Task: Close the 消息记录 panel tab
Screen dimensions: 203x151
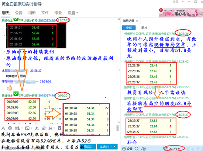Action: 137,21
